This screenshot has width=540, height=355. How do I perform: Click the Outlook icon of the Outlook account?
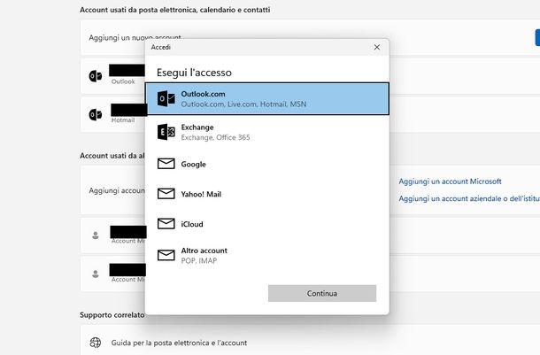coord(96,76)
